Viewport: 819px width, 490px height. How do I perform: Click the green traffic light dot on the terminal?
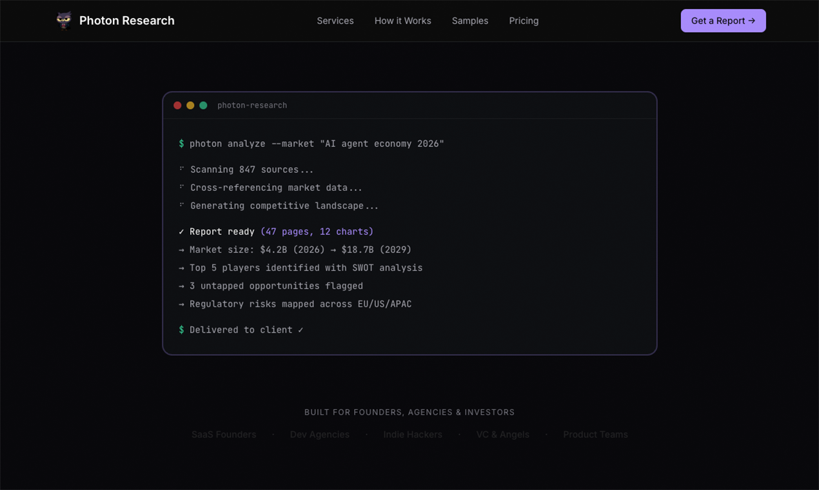pos(203,105)
